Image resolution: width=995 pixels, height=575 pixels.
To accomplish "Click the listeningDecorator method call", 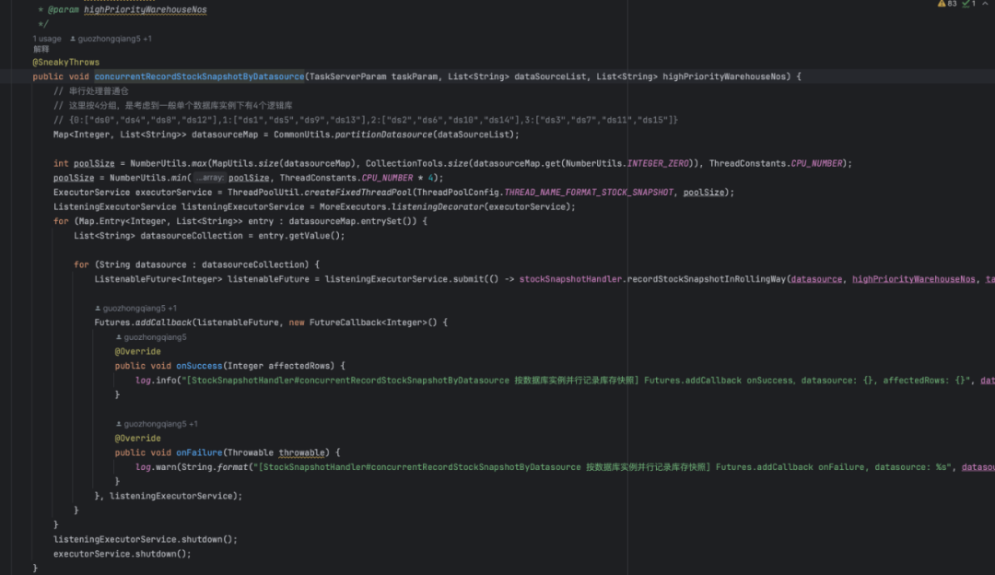I will (438, 207).
